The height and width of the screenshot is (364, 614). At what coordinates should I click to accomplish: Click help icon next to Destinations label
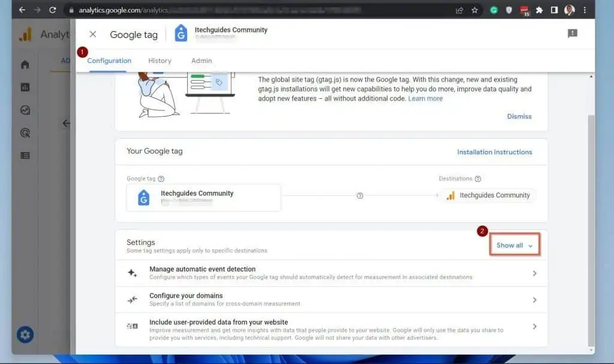tap(478, 179)
